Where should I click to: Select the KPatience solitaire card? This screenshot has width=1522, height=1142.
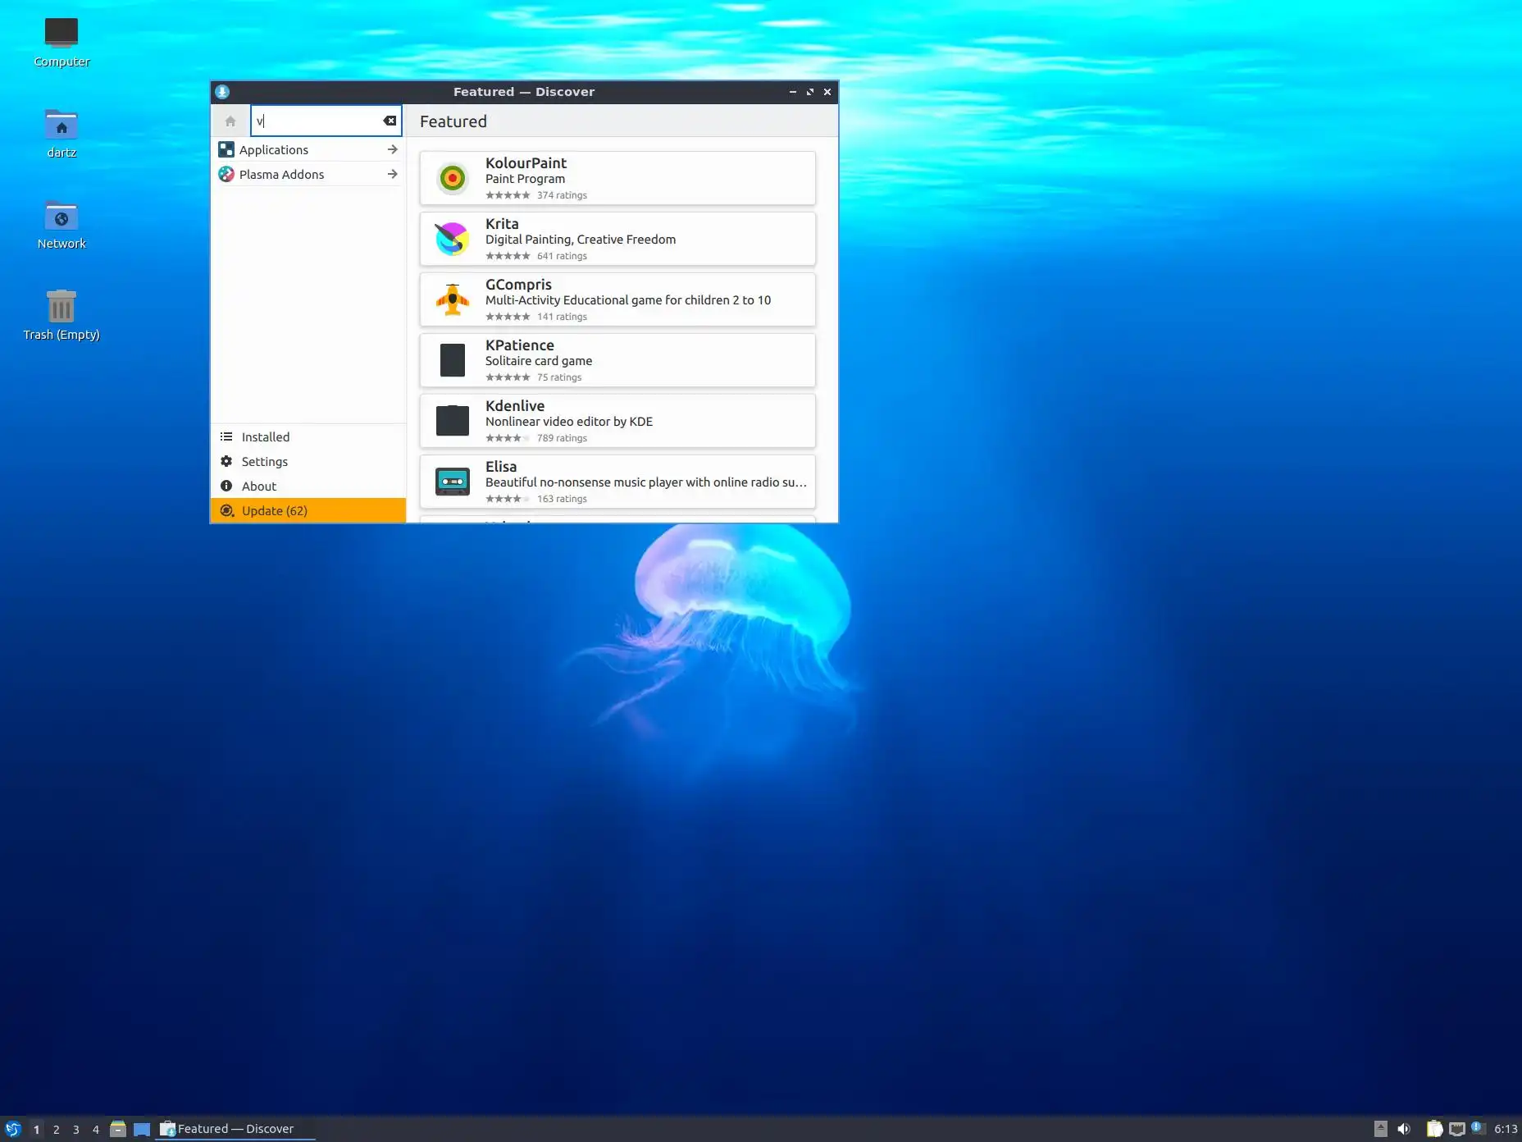[617, 360]
